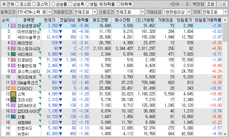Click the 증 badge on the 에이엔피 row
Screen dimensions: 229x138
[13, 43]
